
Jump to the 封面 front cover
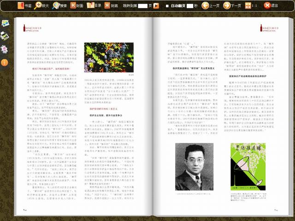77,6
